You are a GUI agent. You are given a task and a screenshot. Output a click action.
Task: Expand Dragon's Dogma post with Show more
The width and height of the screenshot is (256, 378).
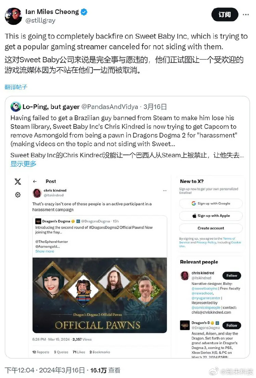pyautogui.click(x=45, y=251)
